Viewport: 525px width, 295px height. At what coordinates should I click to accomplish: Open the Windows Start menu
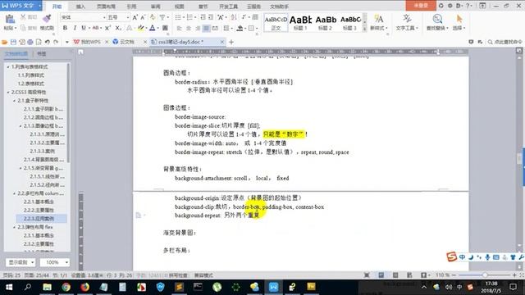coord(9,287)
